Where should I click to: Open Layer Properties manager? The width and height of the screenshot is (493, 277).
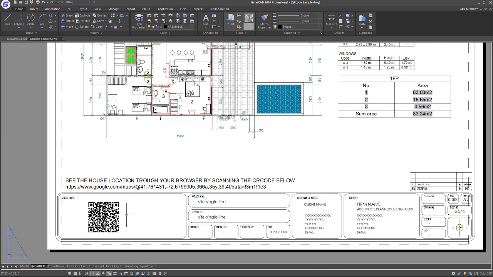(x=139, y=21)
